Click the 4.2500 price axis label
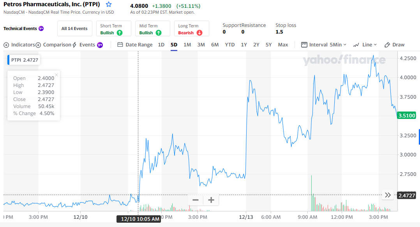This screenshot has width=420, height=227. coord(408,58)
